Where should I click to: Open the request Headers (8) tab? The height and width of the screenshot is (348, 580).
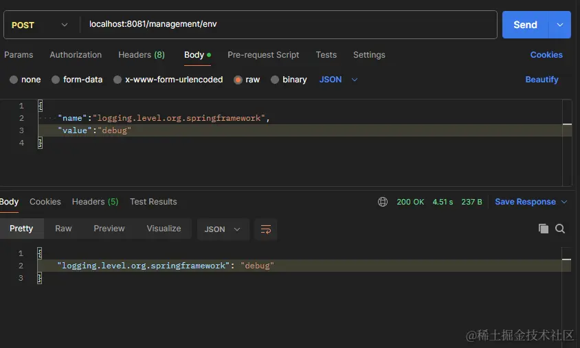[142, 55]
